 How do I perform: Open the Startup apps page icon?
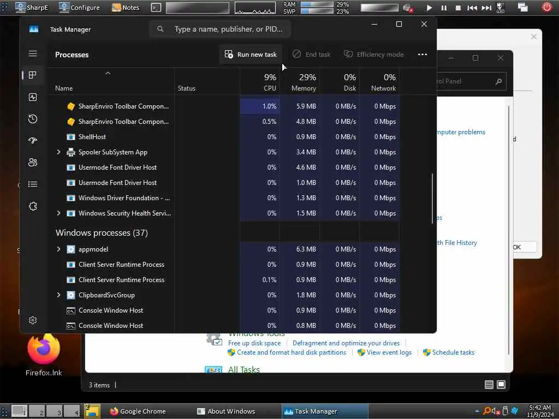click(33, 140)
